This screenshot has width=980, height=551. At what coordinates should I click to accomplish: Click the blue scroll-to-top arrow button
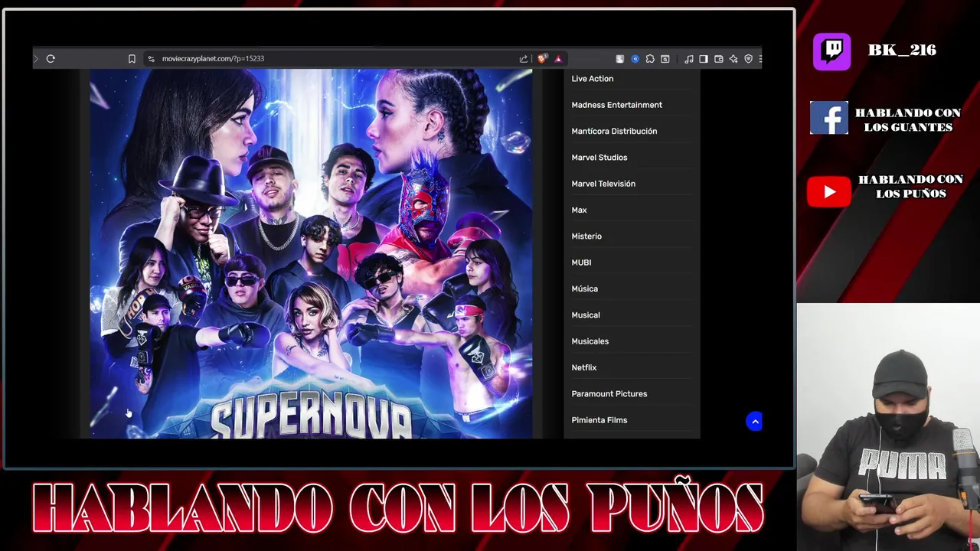755,422
